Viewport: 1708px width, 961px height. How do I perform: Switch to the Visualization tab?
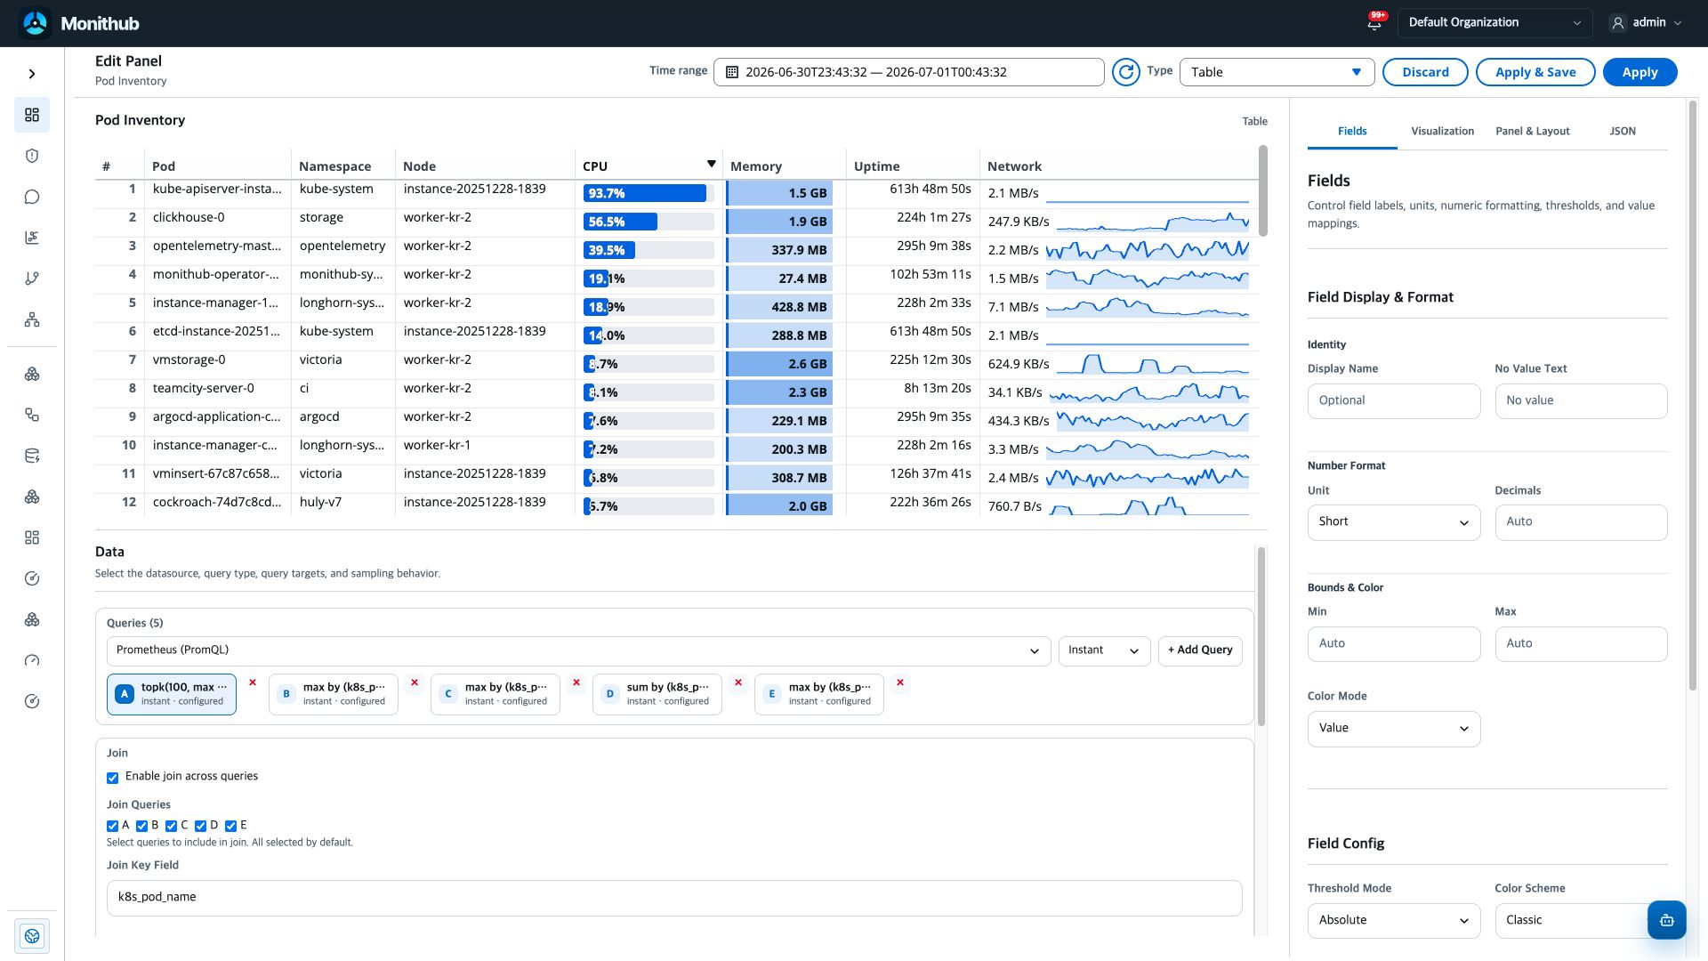pyautogui.click(x=1442, y=131)
